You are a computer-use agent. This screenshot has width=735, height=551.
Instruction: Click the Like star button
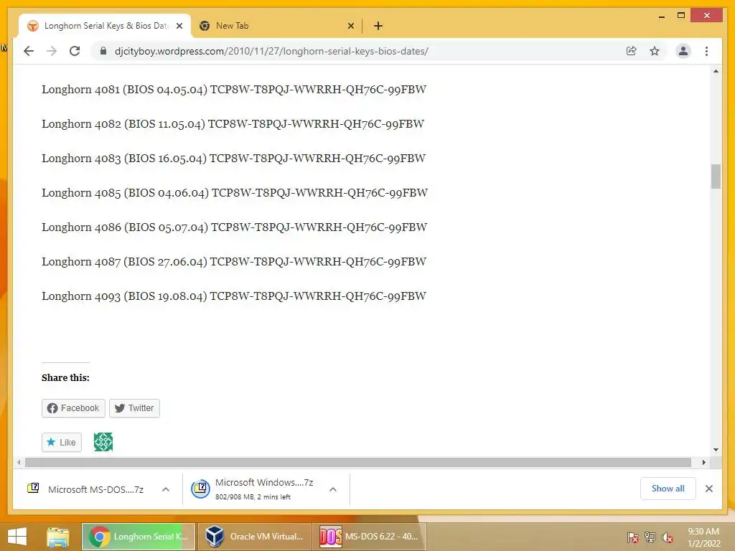62,442
